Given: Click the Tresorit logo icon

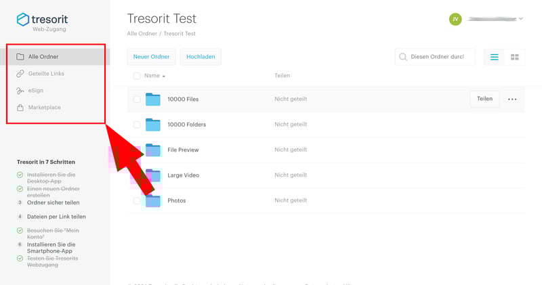Looking at the screenshot, I should pyautogui.click(x=24, y=20).
